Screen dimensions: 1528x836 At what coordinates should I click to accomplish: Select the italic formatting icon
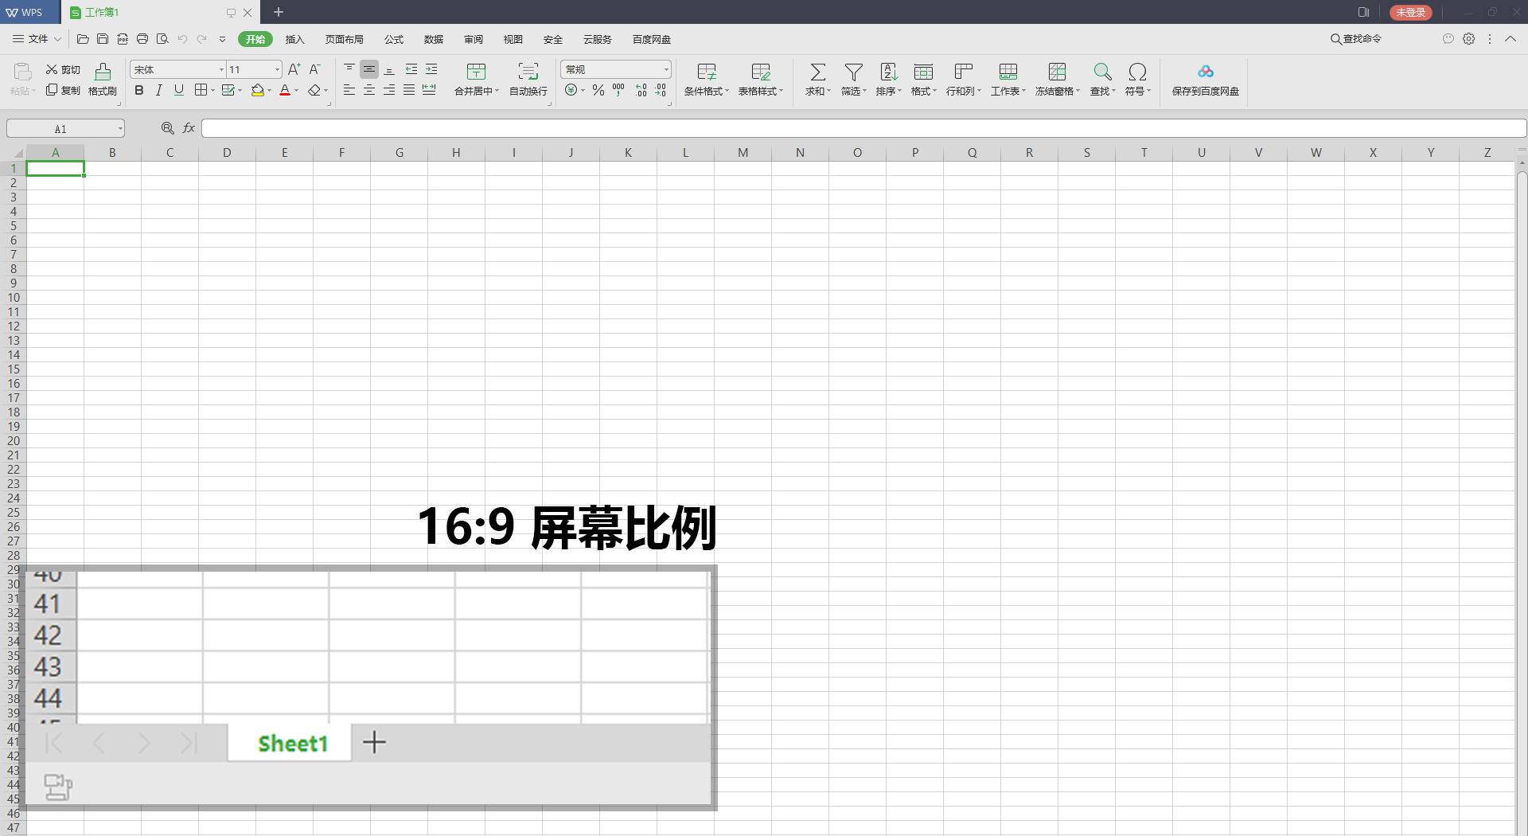point(158,90)
